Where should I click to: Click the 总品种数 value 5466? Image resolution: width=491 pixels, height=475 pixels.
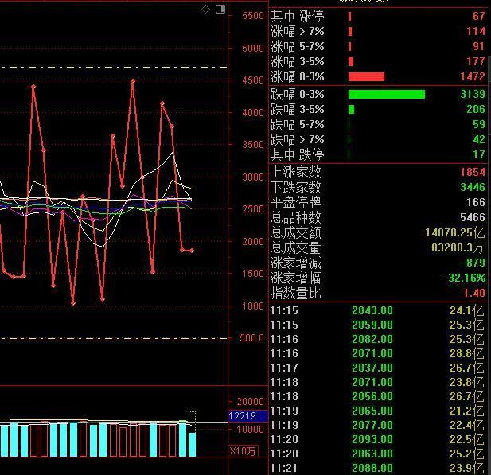pyautogui.click(x=473, y=217)
